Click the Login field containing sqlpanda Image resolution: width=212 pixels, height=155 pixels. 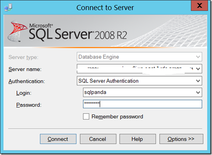point(138,92)
